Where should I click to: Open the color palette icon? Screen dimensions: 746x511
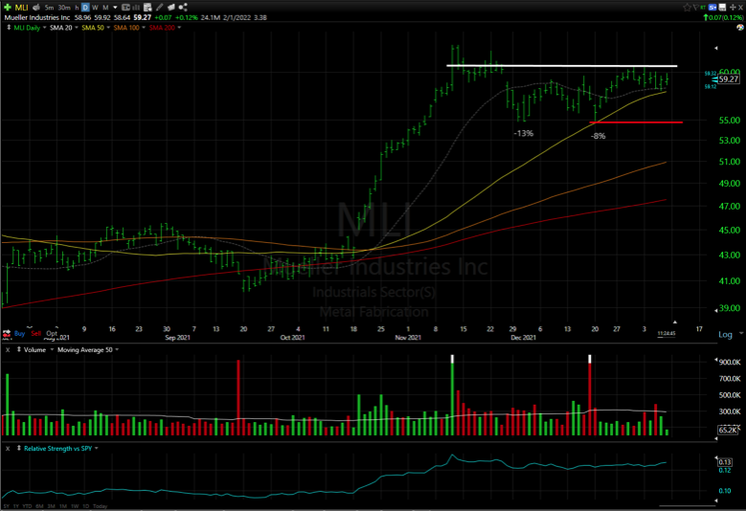point(740,27)
